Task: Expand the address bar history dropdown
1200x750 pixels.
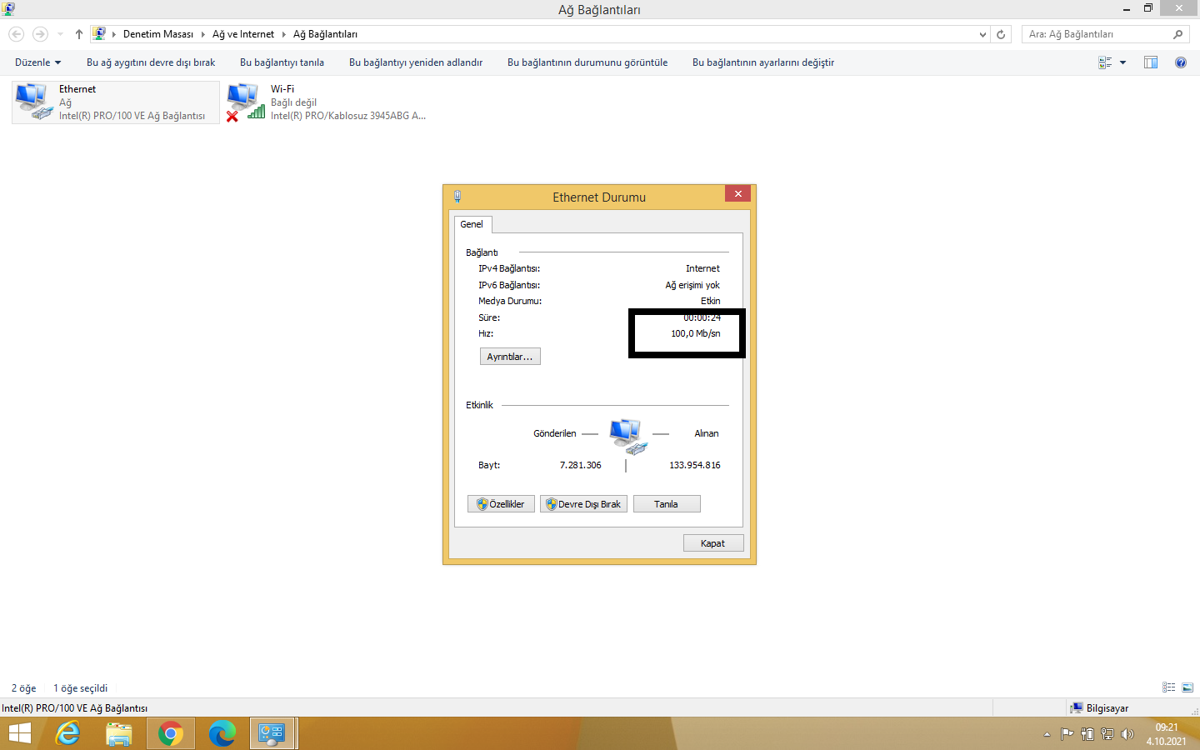Action: click(x=982, y=34)
